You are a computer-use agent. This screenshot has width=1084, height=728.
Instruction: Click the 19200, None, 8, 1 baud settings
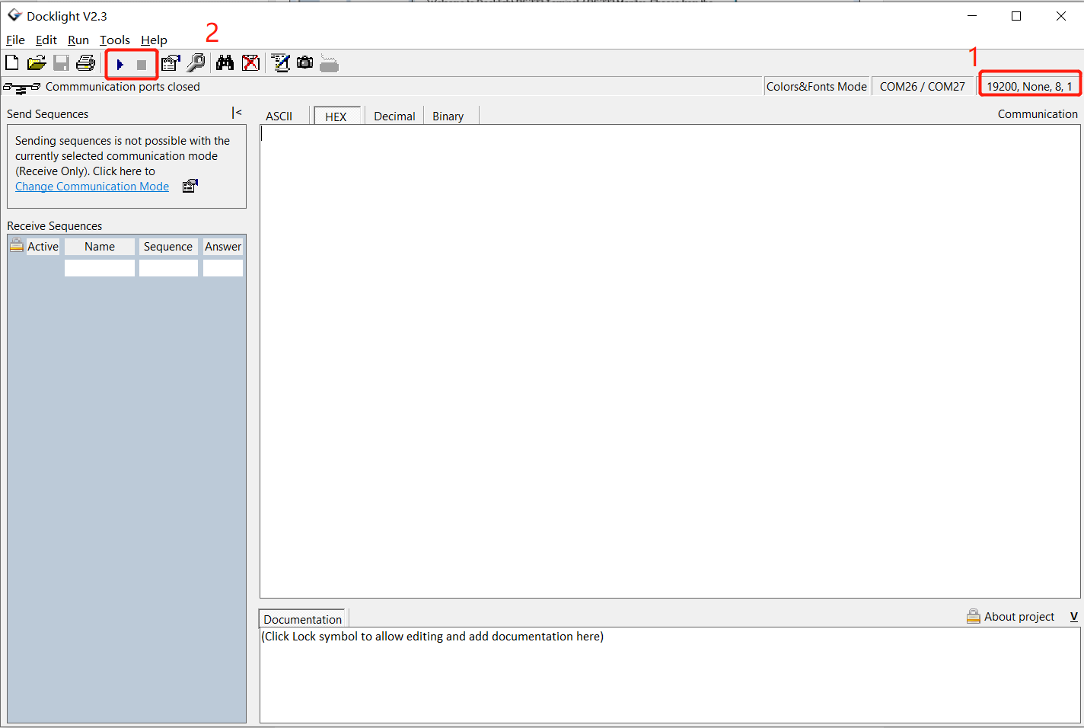click(x=1030, y=87)
